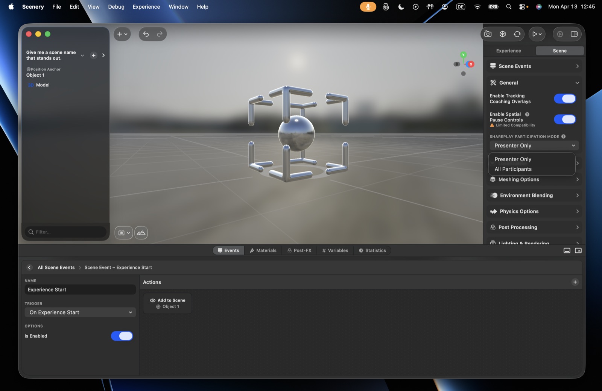The width and height of the screenshot is (602, 391).
Task: Click All Scene Events breadcrumb
Action: coord(56,267)
